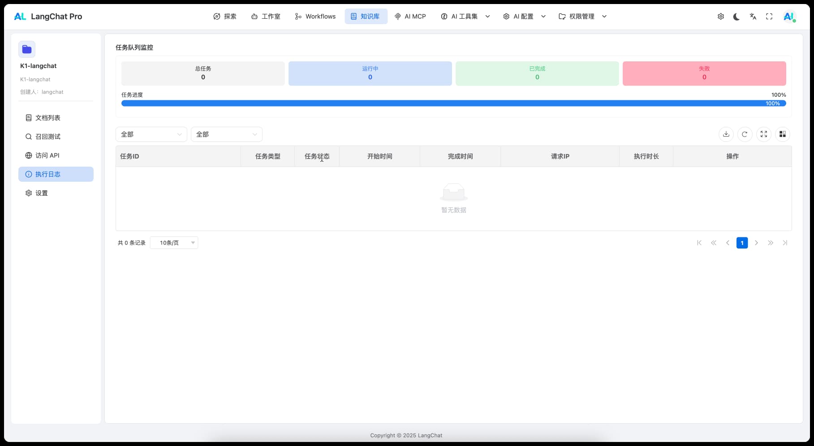Click the user avatar in top right
This screenshot has width=814, height=446.
pos(788,17)
